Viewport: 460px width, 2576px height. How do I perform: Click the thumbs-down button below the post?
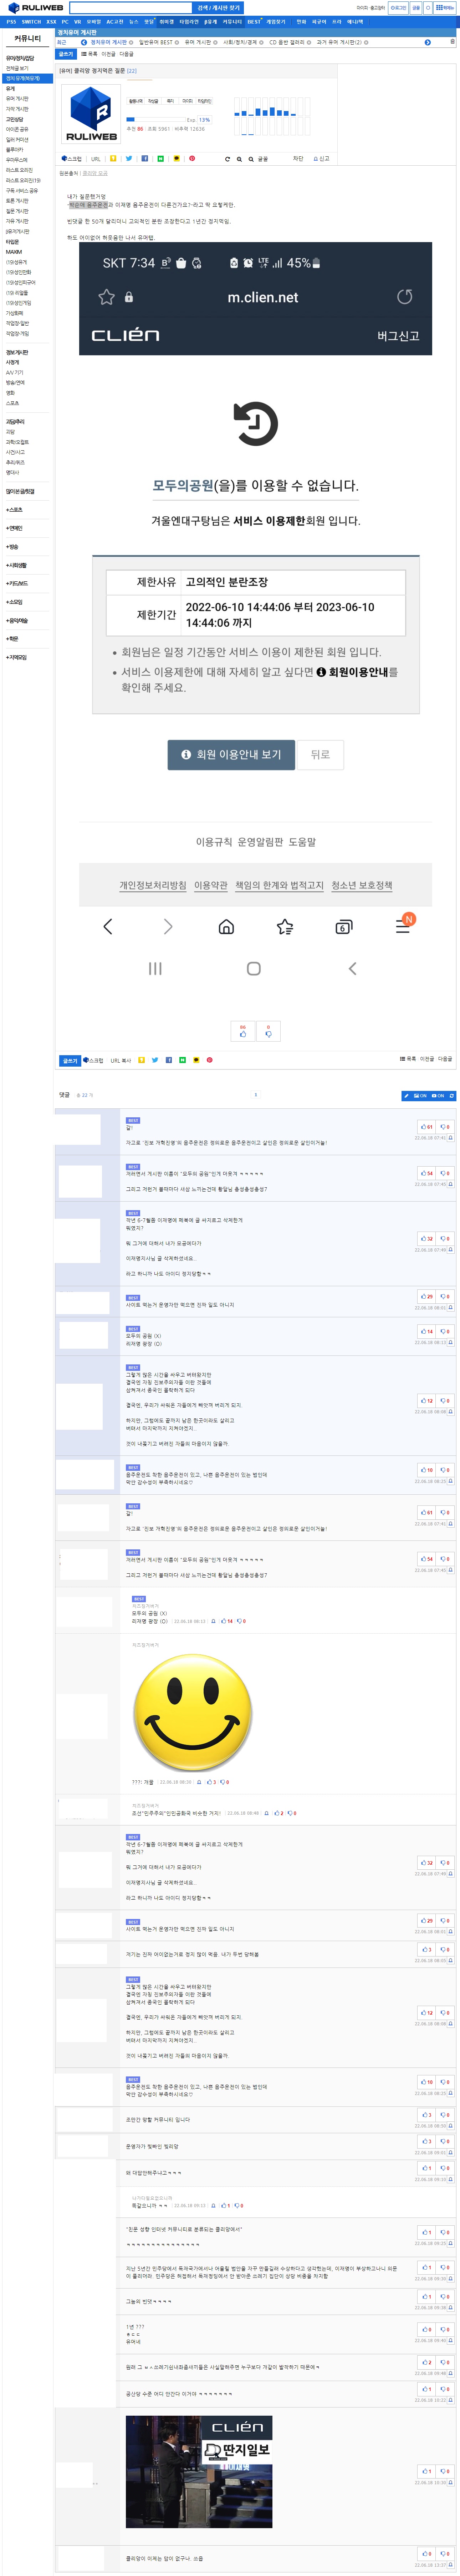pos(267,1031)
